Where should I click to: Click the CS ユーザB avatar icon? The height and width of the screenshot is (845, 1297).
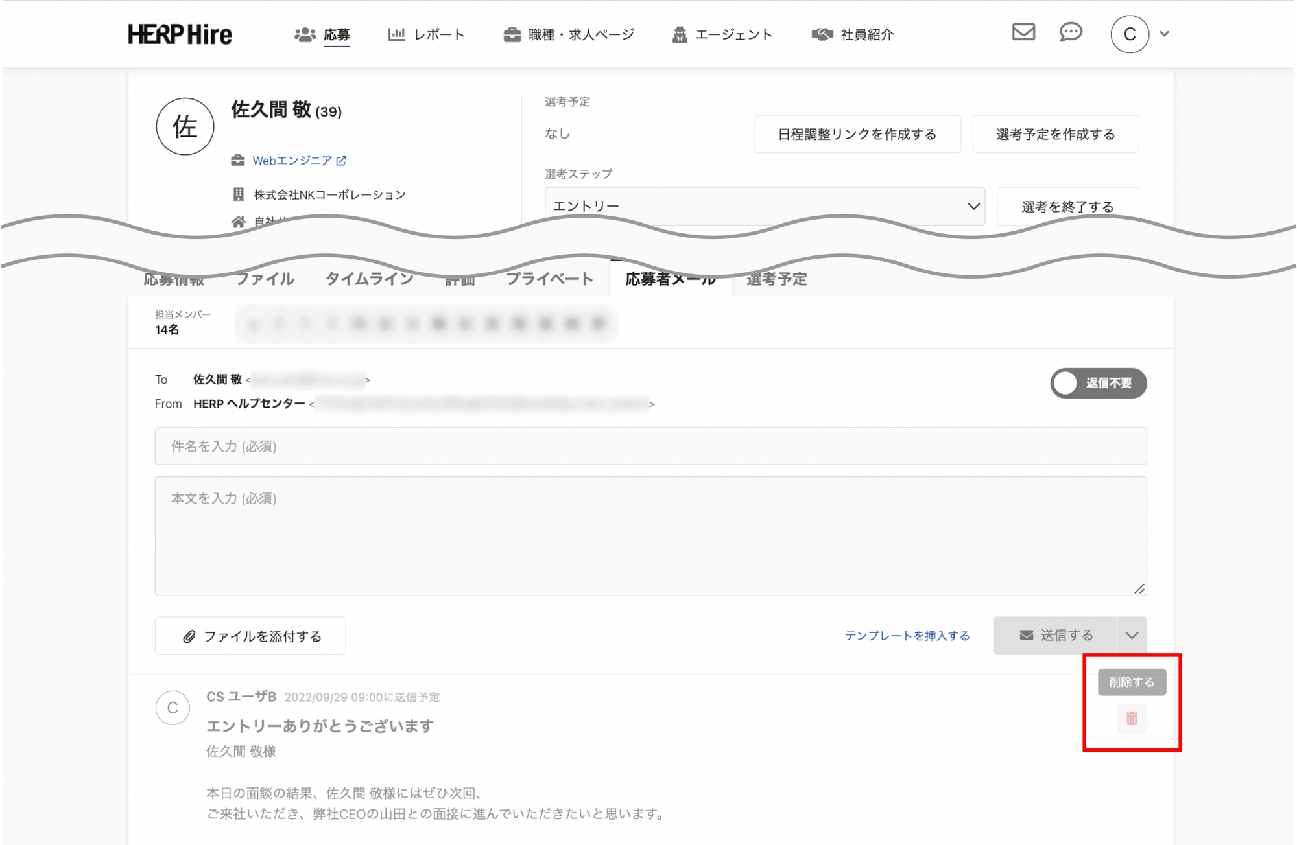[173, 708]
